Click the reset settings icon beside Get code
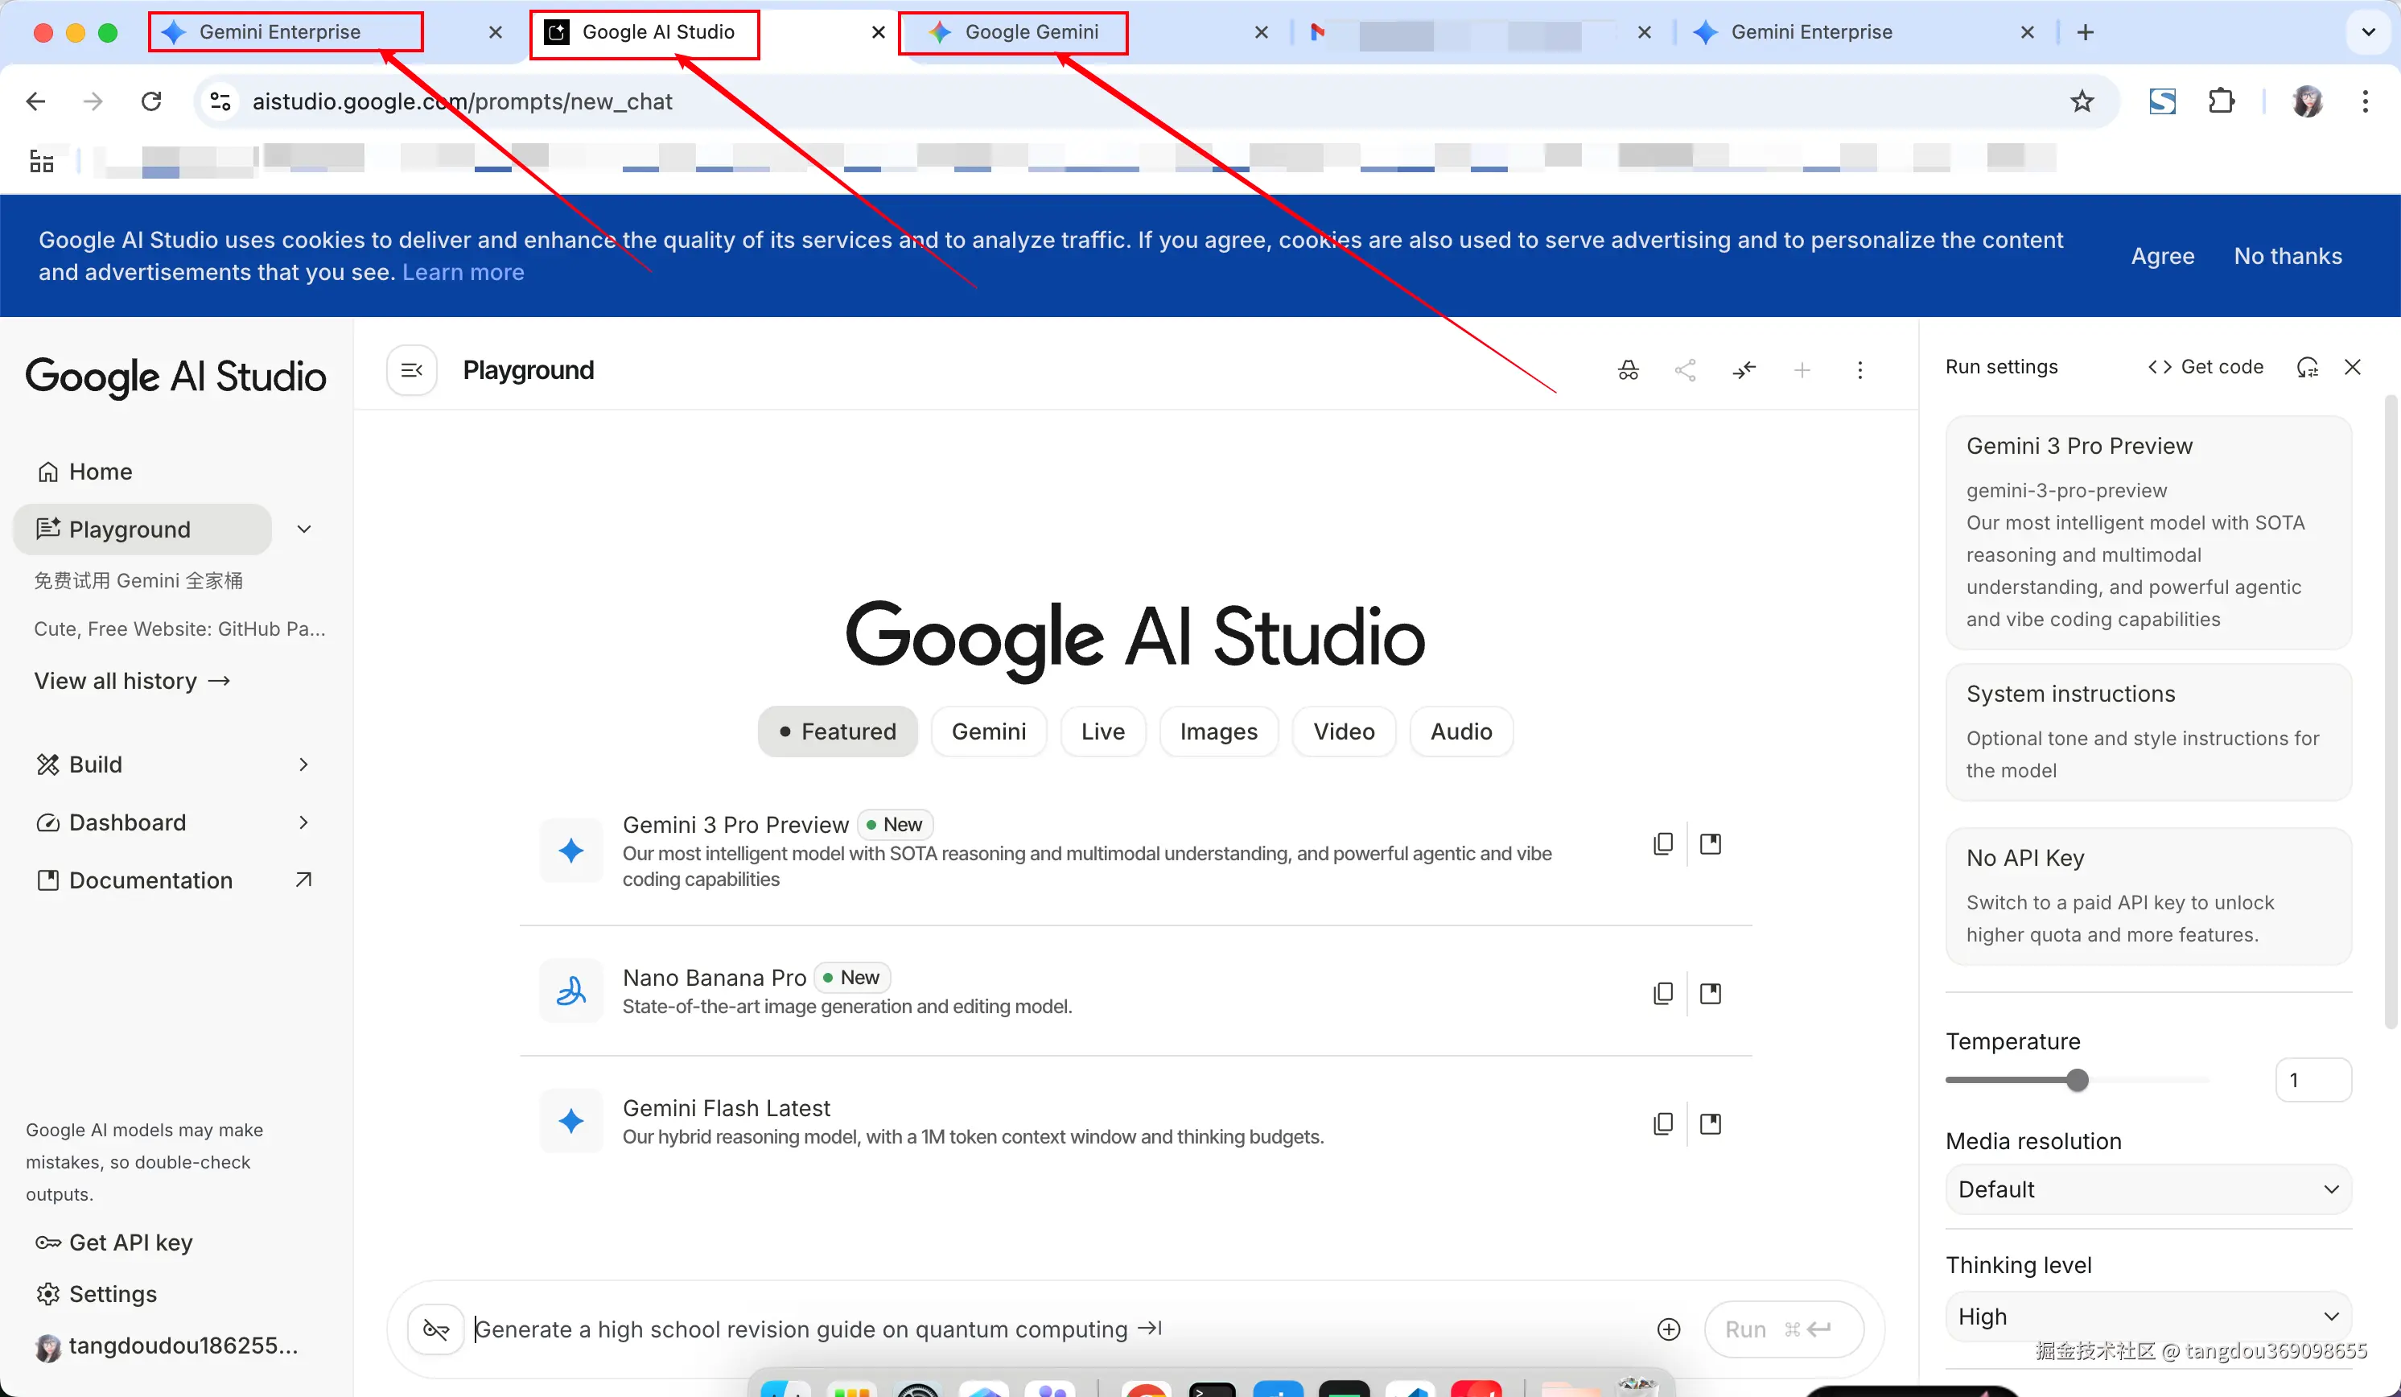This screenshot has width=2401, height=1397. (x=2307, y=367)
